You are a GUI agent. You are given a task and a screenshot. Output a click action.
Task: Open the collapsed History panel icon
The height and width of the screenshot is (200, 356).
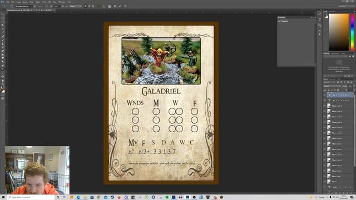(320, 14)
